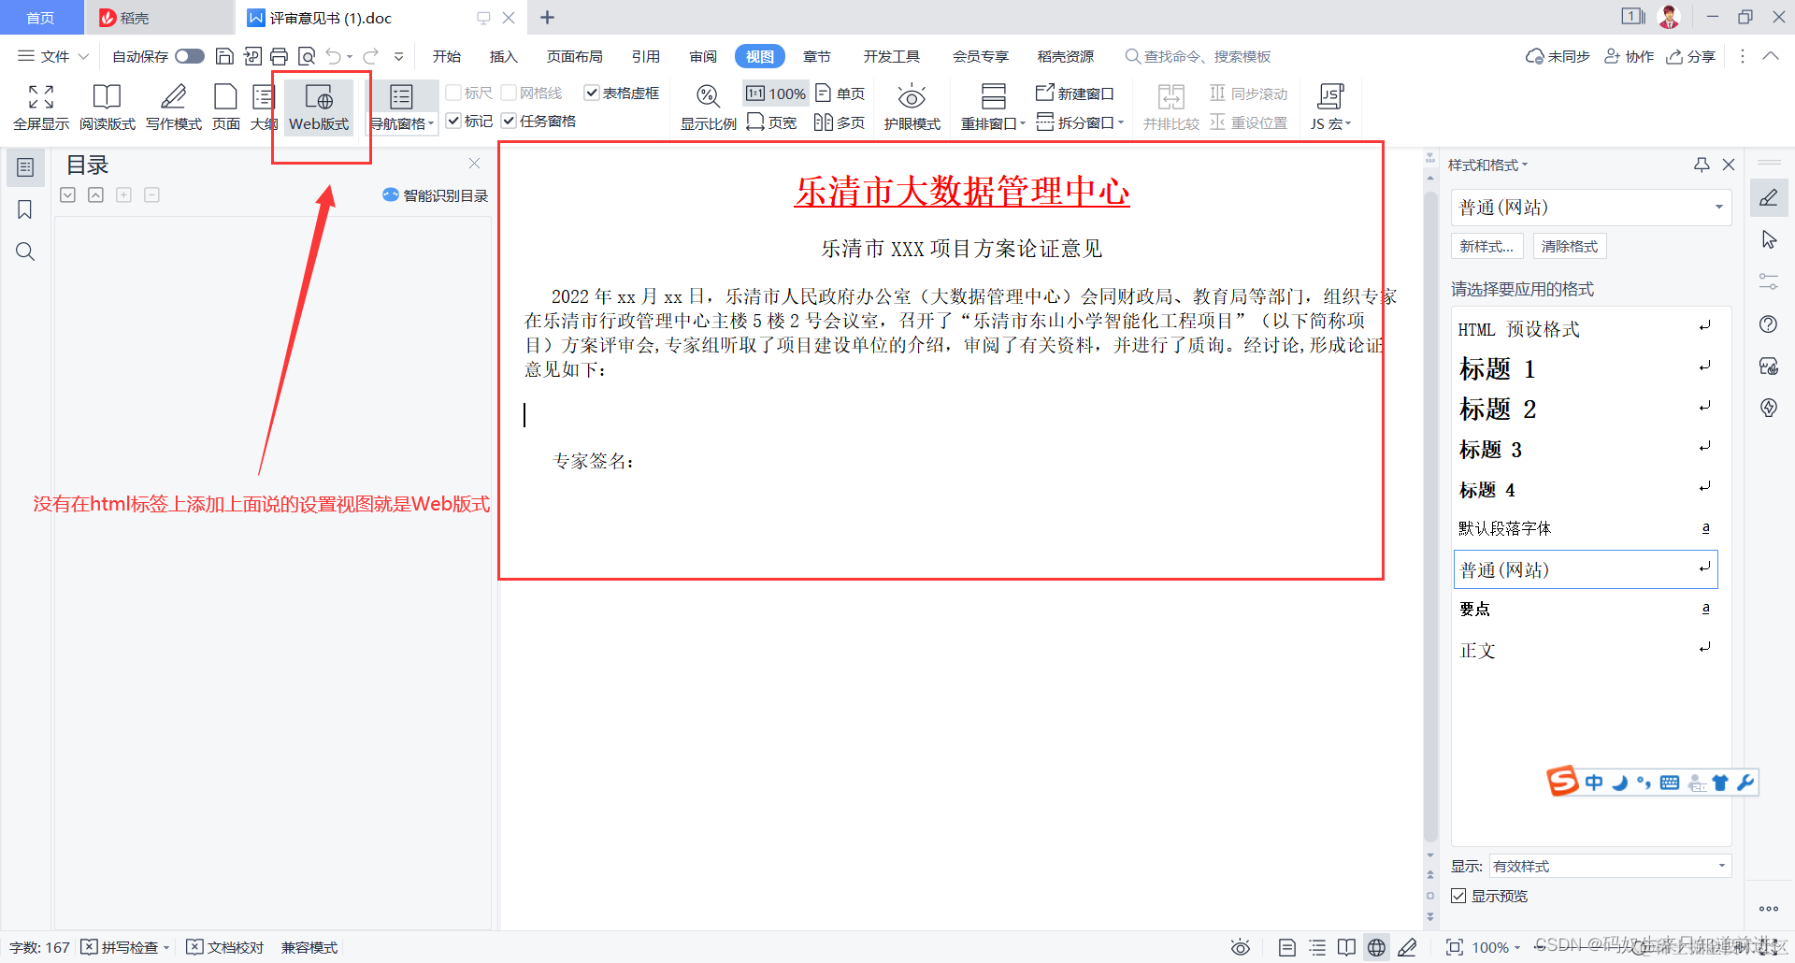Open the Page Layout ribbon tab

point(574,56)
